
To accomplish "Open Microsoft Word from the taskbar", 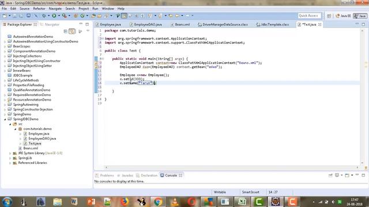I will point(74,202).
